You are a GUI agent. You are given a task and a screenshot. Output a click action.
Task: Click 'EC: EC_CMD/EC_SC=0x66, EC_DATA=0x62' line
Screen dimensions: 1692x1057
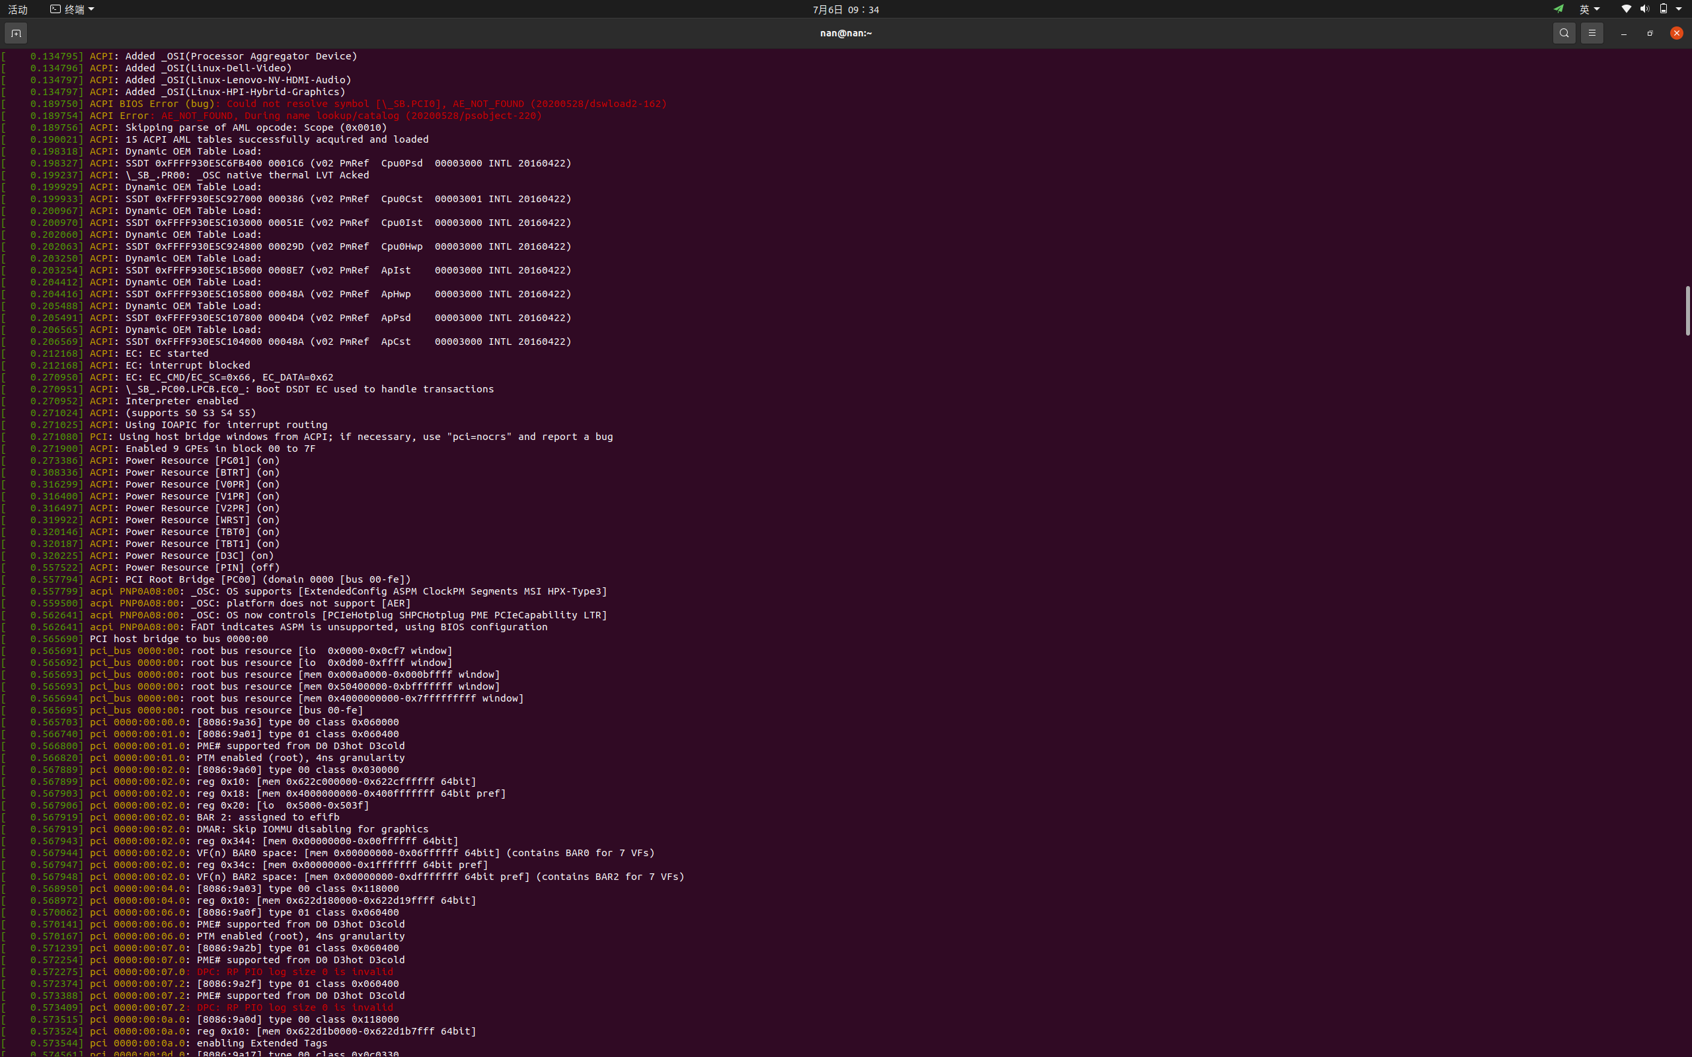pyautogui.click(x=168, y=377)
